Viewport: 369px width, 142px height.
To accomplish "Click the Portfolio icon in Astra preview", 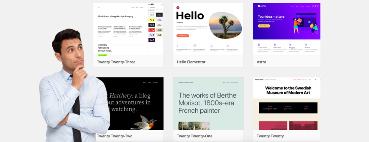I will tap(306, 44).
